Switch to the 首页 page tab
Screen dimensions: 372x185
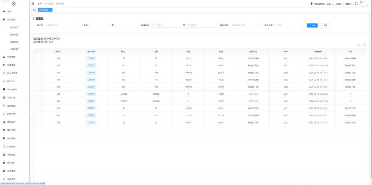pyautogui.click(x=35, y=10)
